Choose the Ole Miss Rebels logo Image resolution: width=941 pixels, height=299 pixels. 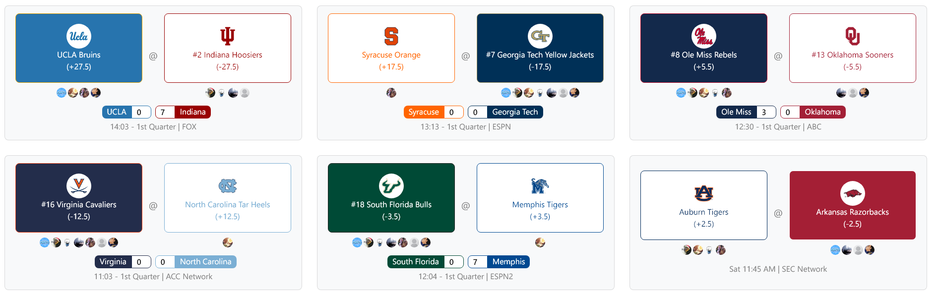[704, 36]
